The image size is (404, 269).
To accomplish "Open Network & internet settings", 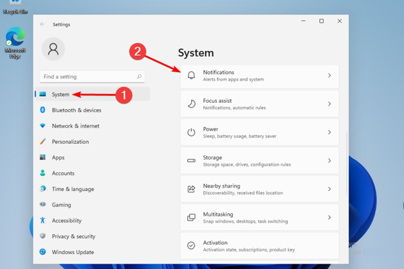I will click(92, 126).
